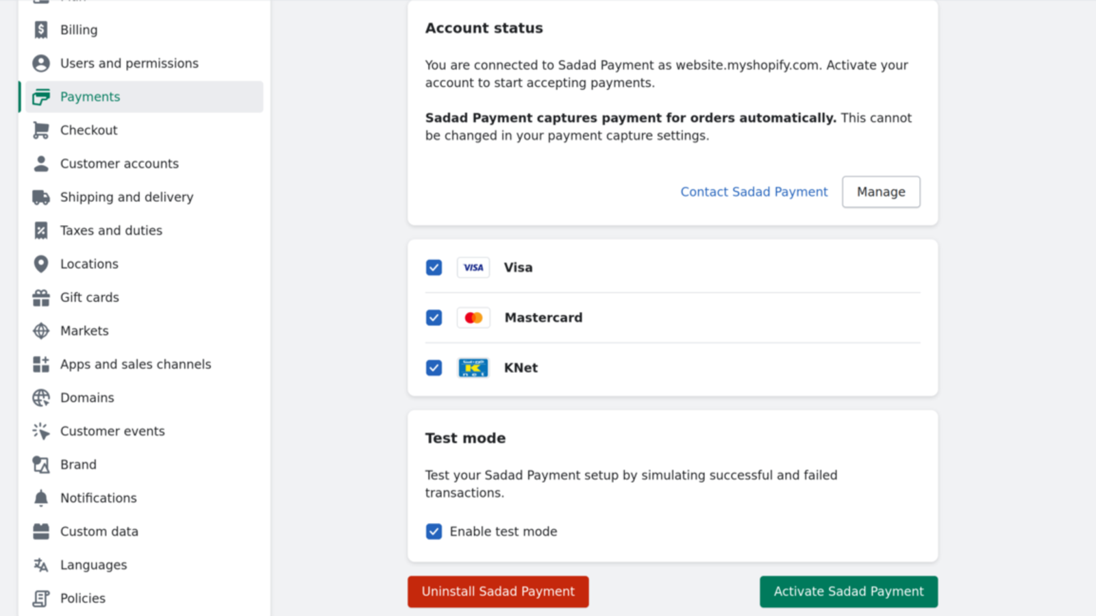This screenshot has height=616, width=1096.
Task: Open Gift cards settings
Action: 144,297
